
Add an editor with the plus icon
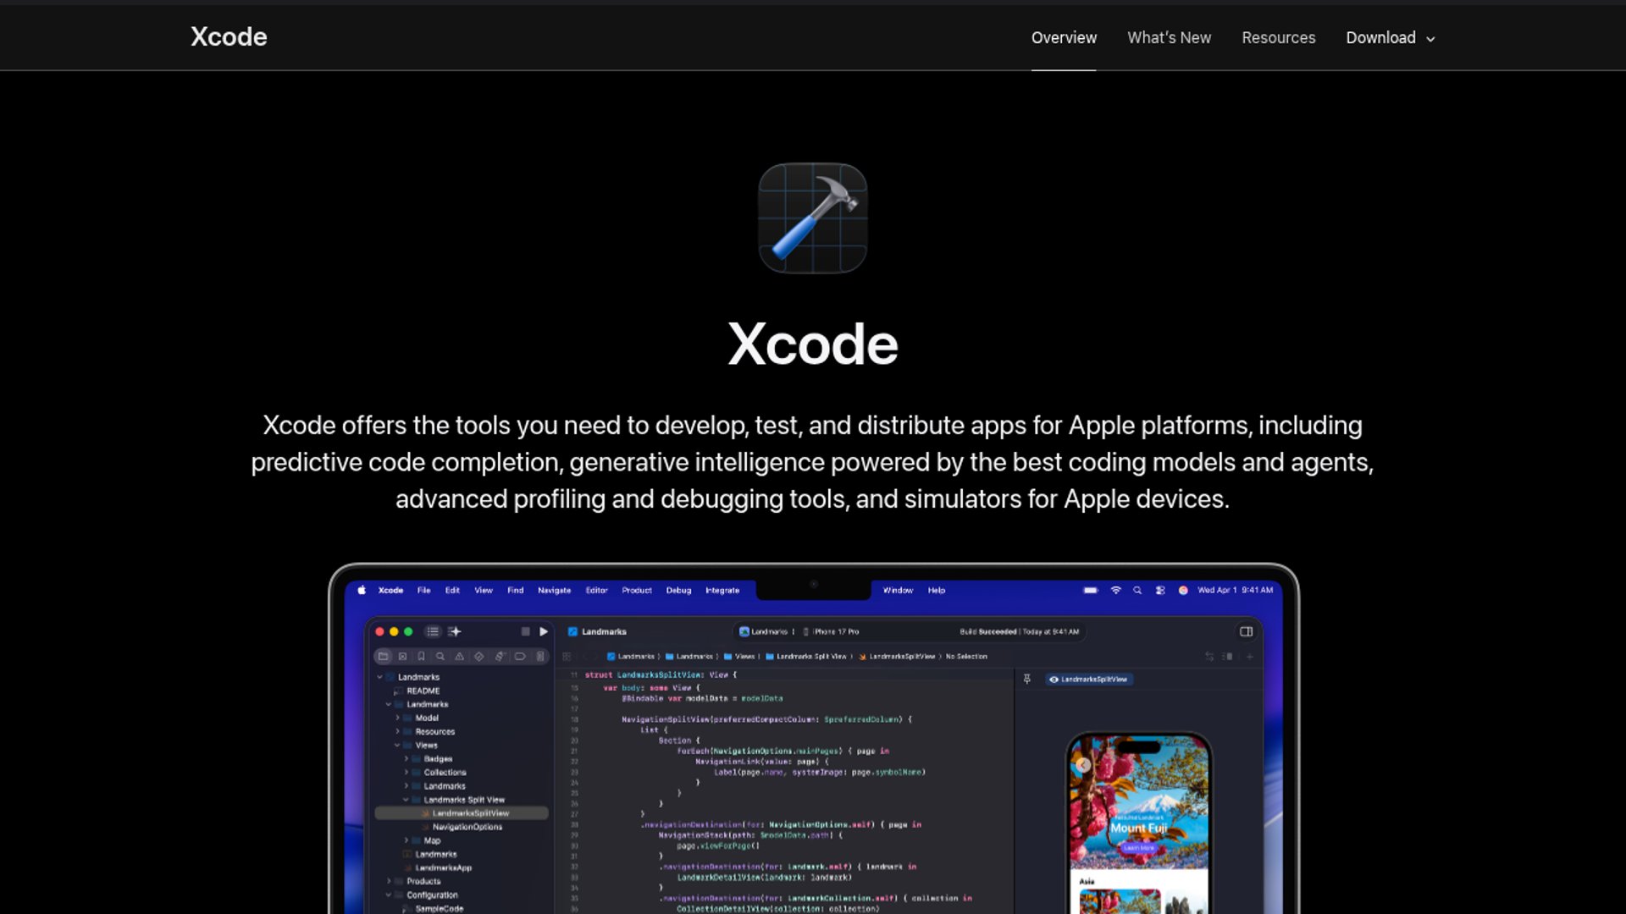coord(1249,656)
